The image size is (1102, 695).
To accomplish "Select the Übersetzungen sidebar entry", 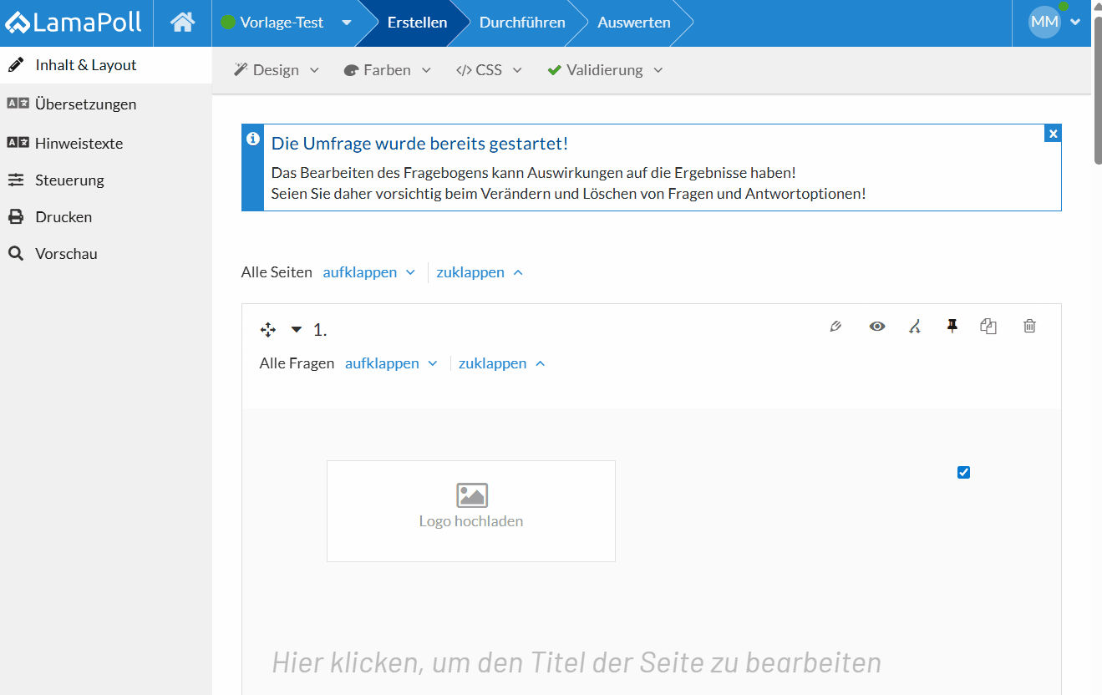I will point(85,104).
